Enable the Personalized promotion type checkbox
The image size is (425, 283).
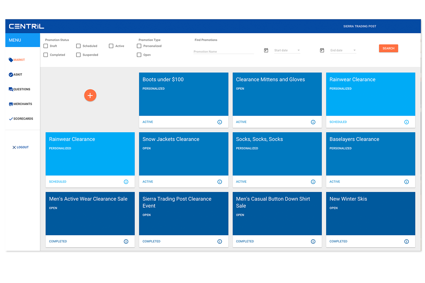139,46
